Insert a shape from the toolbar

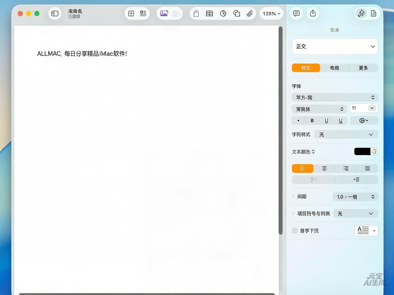pyautogui.click(x=236, y=13)
